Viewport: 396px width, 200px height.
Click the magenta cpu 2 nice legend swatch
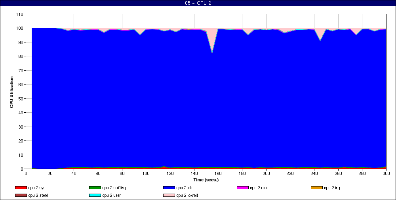pyautogui.click(x=243, y=188)
